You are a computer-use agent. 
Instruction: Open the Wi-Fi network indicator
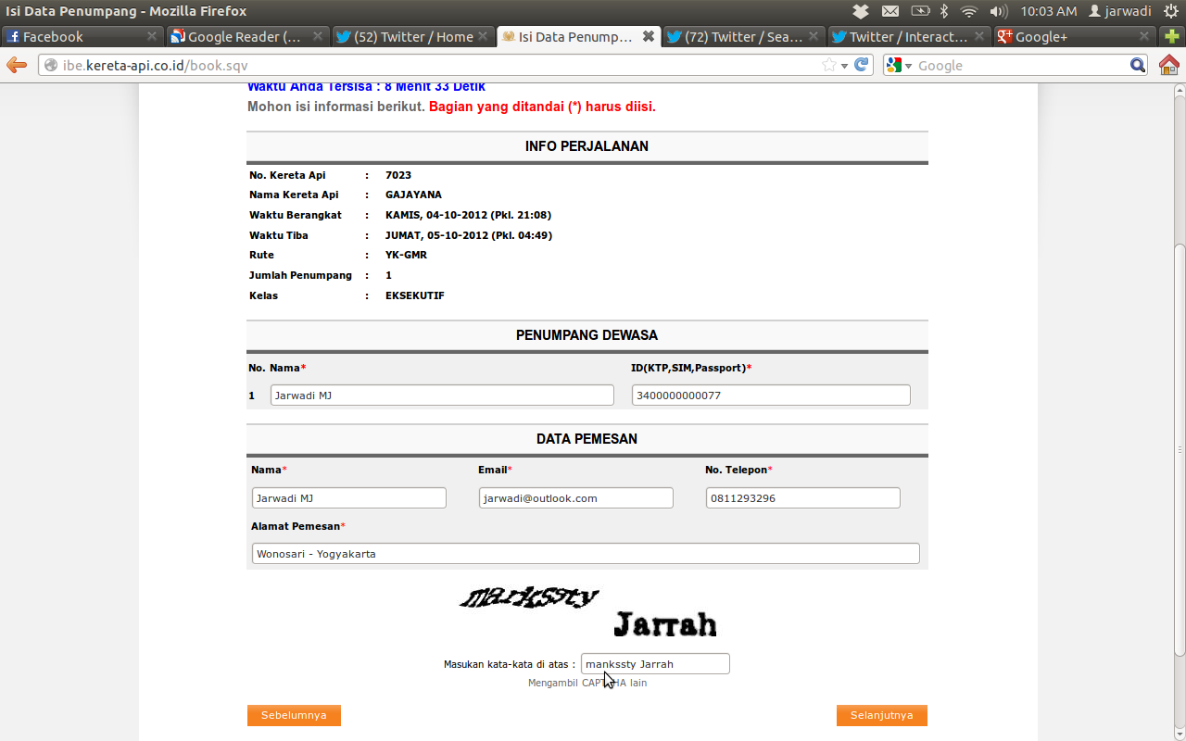tap(969, 11)
